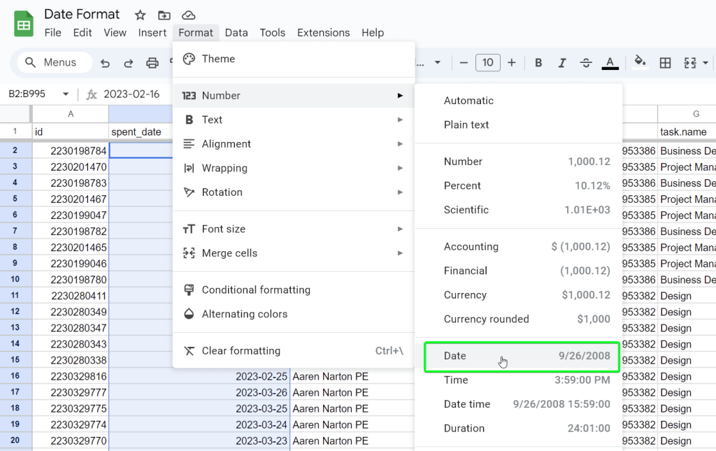Screen dimensions: 716x451
Task: Close the Format menu
Action: (196, 33)
